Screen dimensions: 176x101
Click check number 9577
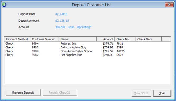pos(120,55)
